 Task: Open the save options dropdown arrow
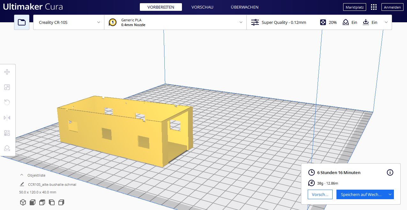tap(390, 194)
